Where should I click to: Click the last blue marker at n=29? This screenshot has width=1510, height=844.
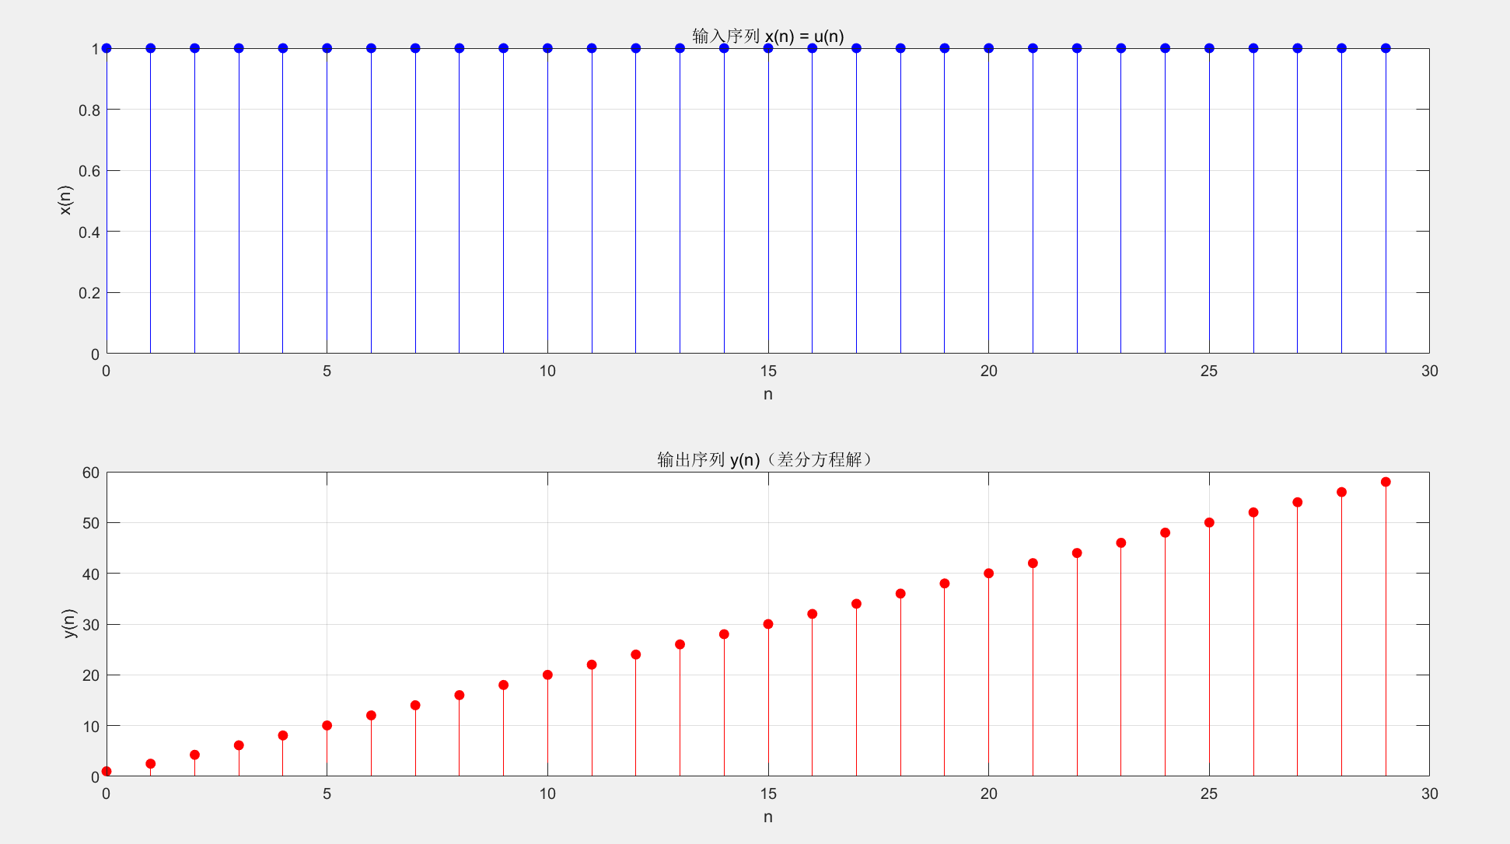1386,48
